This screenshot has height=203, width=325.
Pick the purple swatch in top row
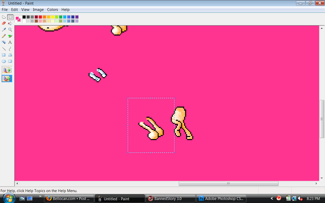(77, 17)
